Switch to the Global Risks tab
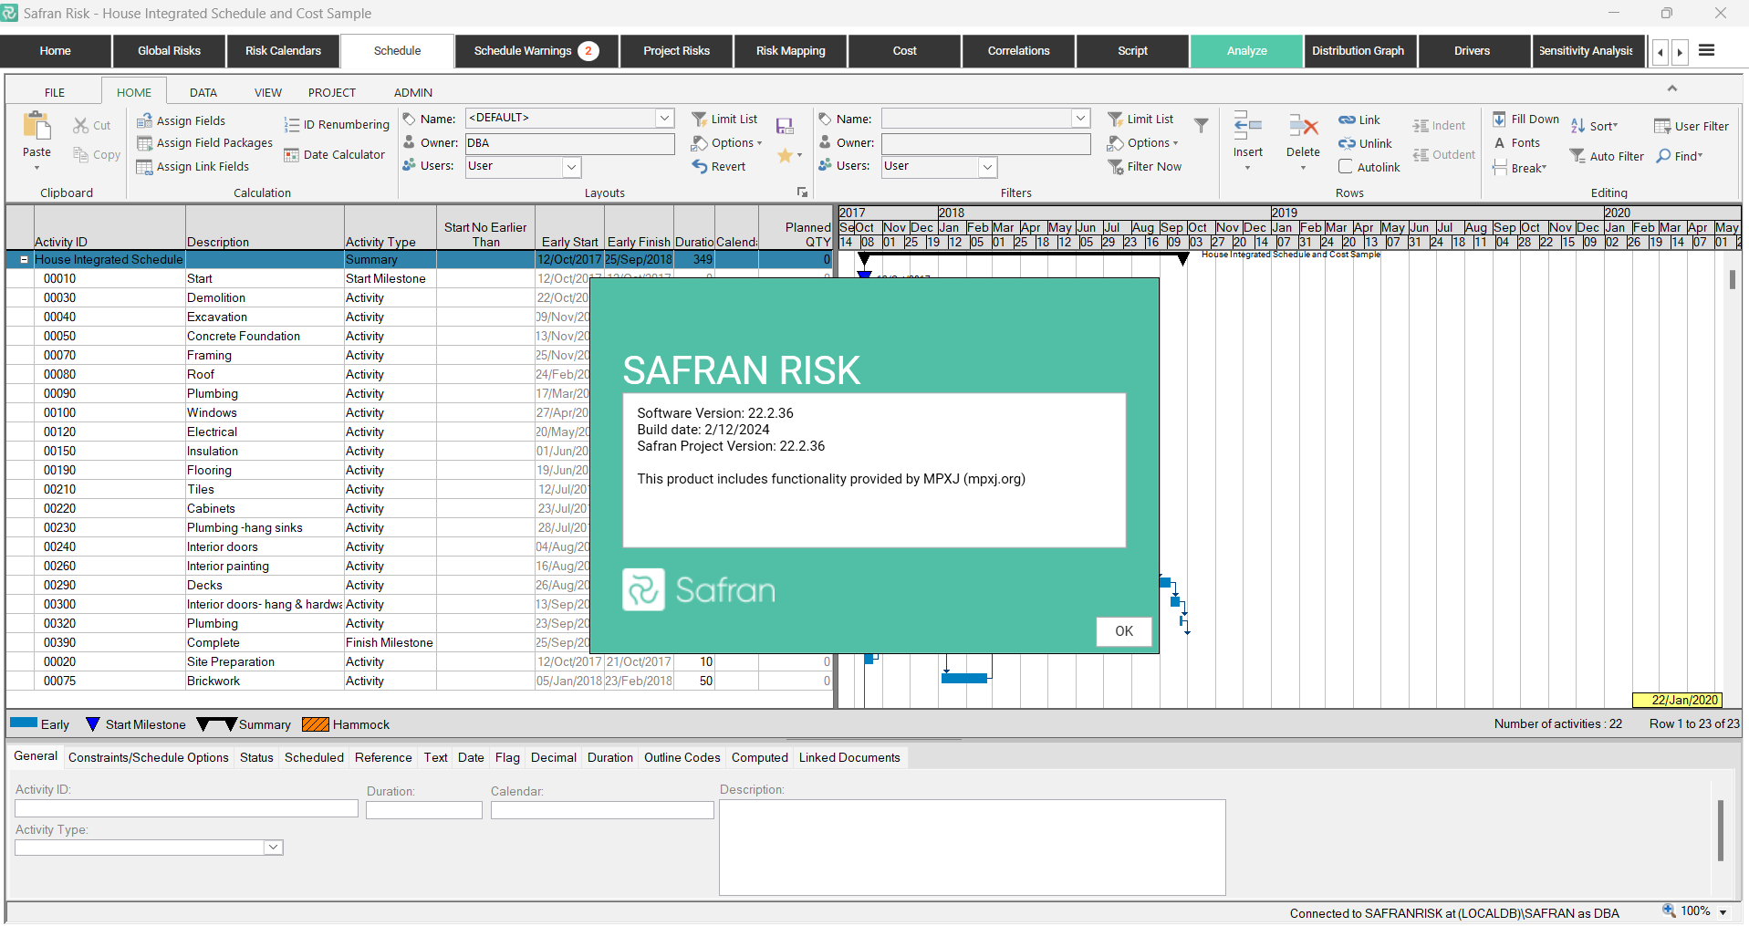The image size is (1749, 926). click(169, 51)
